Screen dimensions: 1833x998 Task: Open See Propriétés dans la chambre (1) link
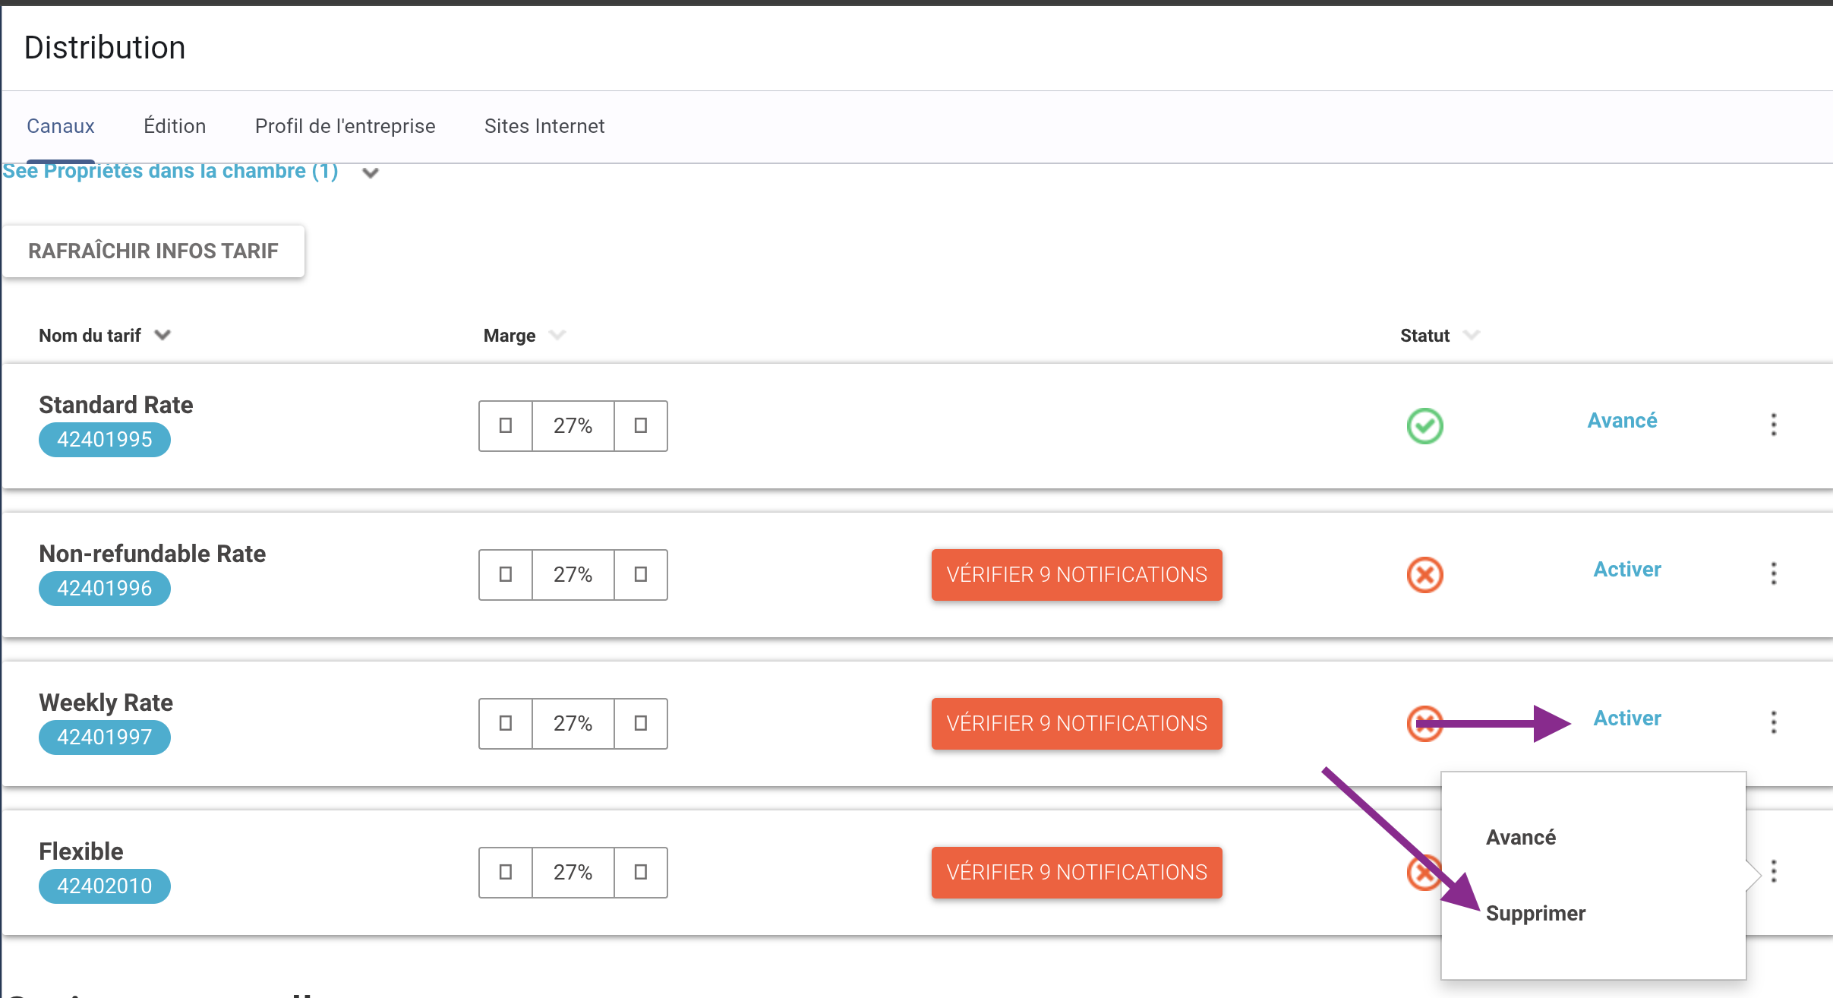(x=170, y=171)
